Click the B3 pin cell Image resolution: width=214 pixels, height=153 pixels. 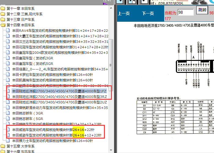pos(145,106)
